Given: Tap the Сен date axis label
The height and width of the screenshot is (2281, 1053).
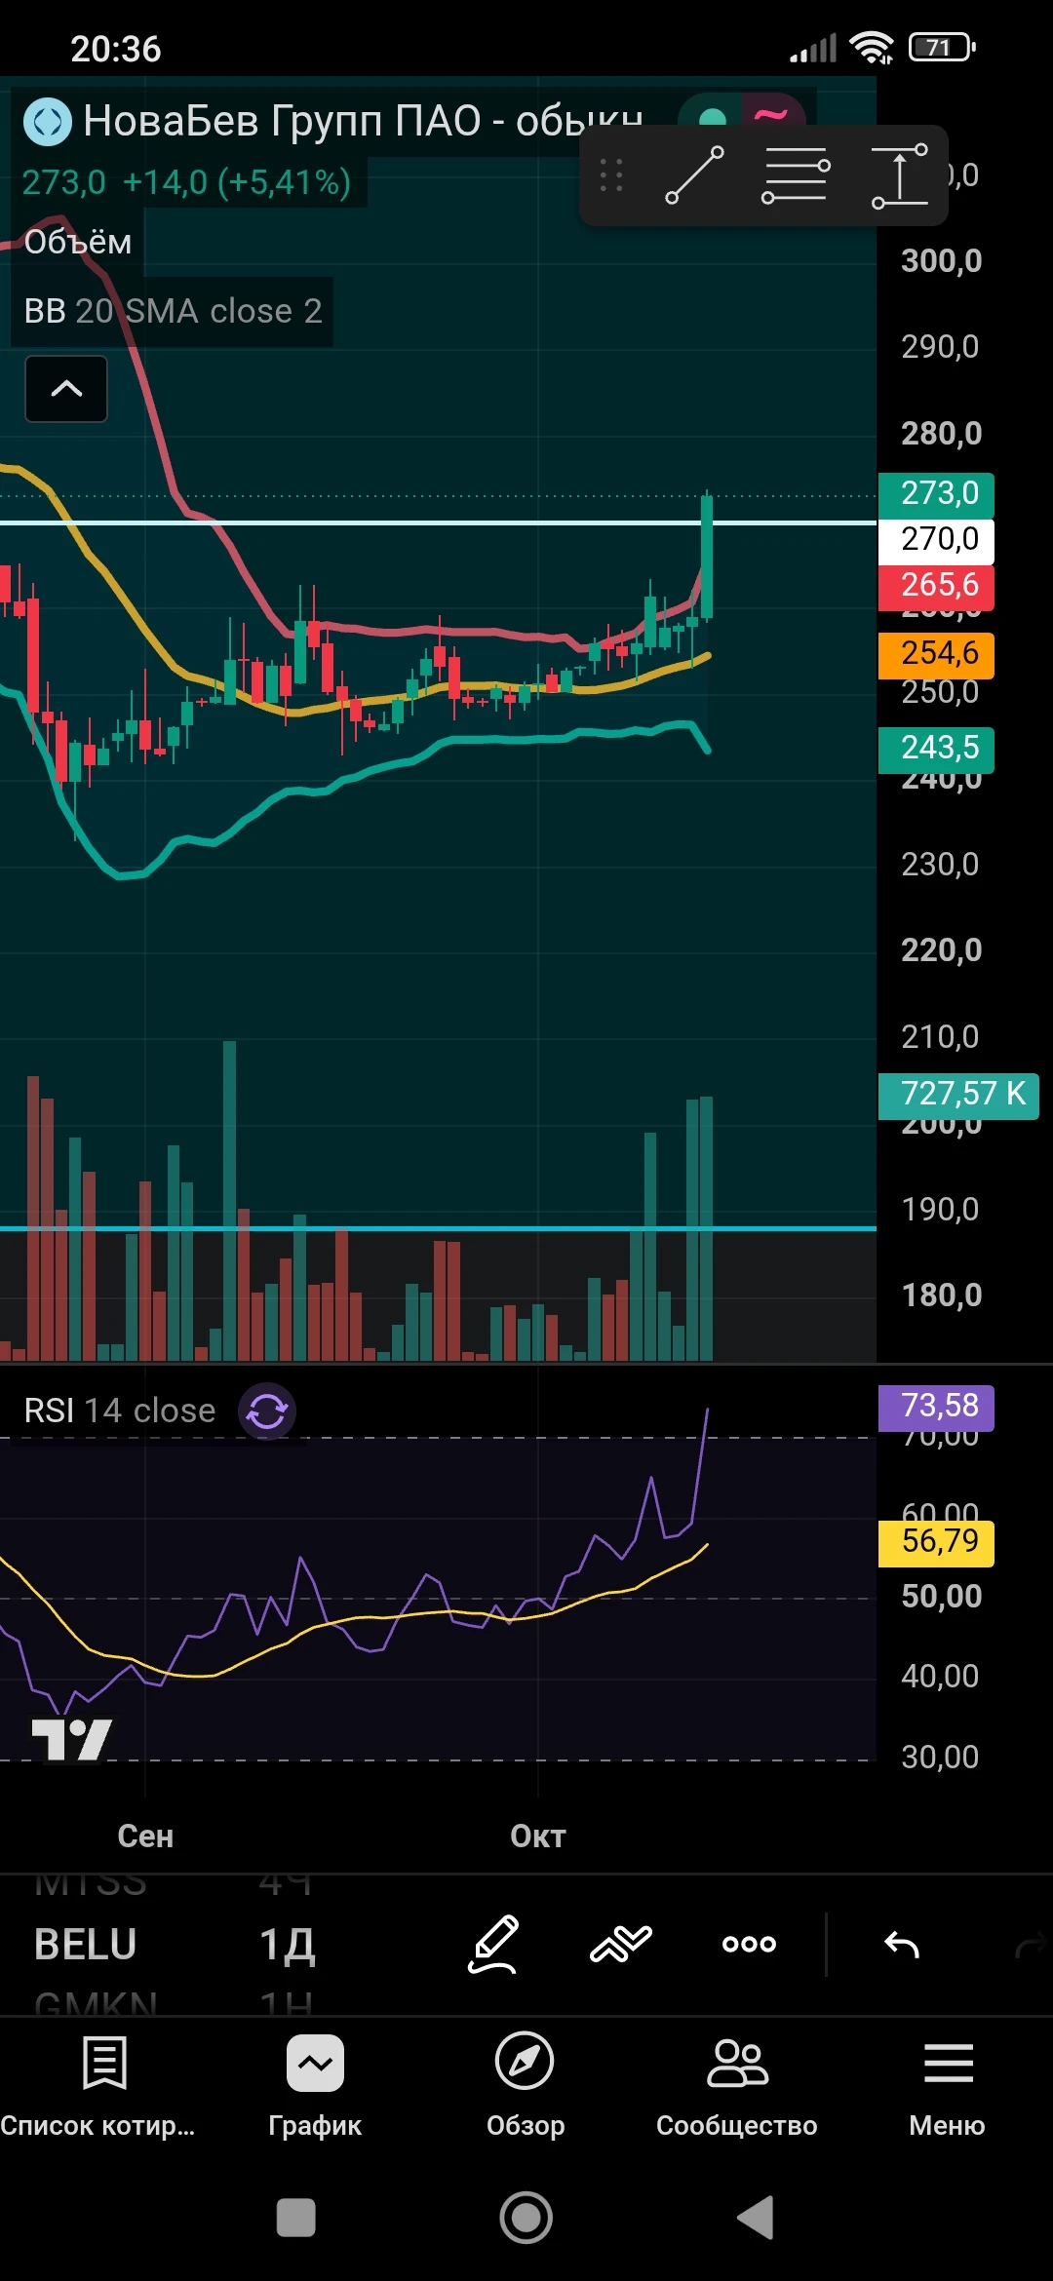Looking at the screenshot, I should tap(145, 1836).
